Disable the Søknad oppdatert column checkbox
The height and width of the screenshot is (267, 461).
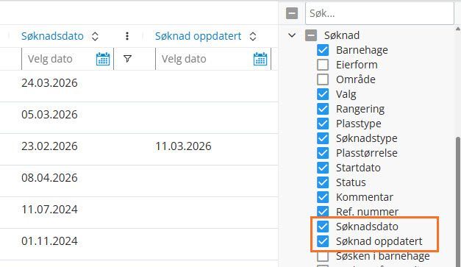click(323, 241)
